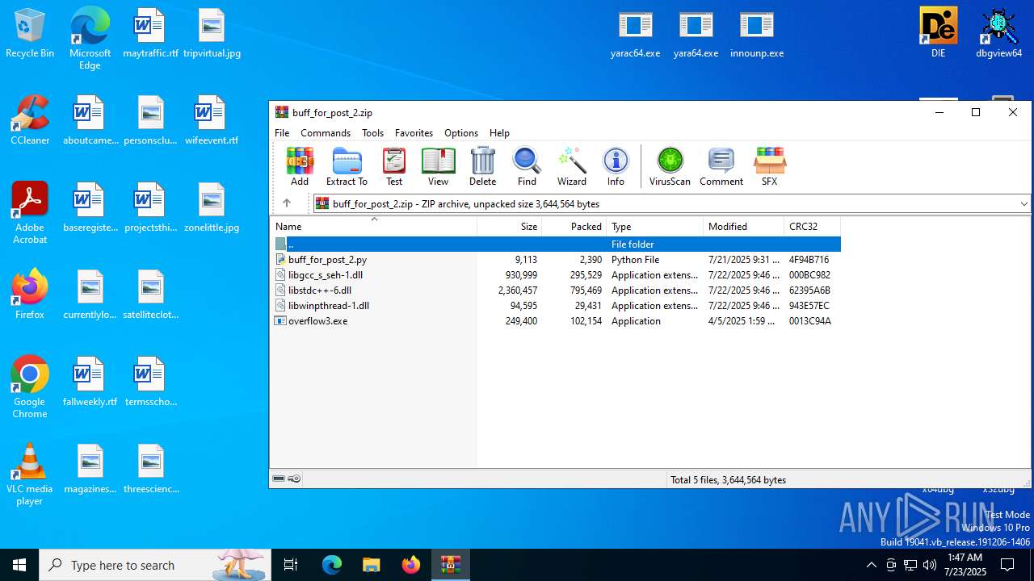Open the Favorites menu
Image resolution: width=1034 pixels, height=581 pixels.
click(414, 133)
